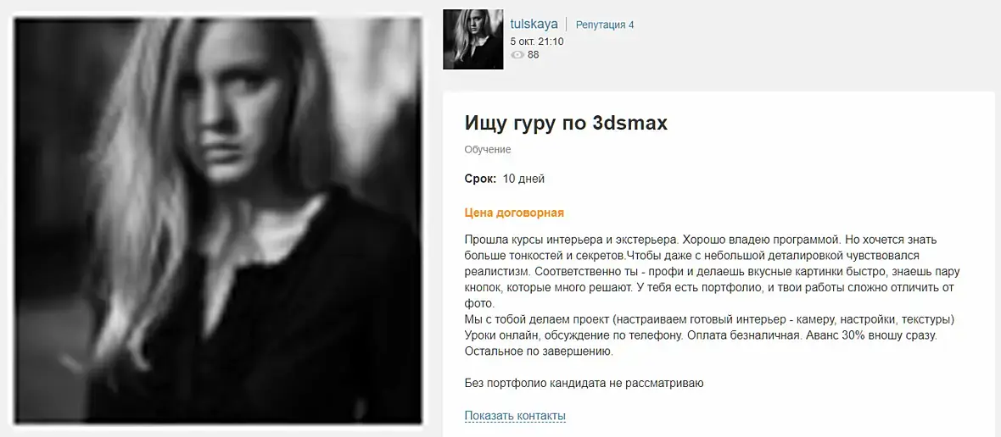Image resolution: width=1001 pixels, height=437 pixels.
Task: Open the Репутация 4 link
Action: (x=605, y=25)
